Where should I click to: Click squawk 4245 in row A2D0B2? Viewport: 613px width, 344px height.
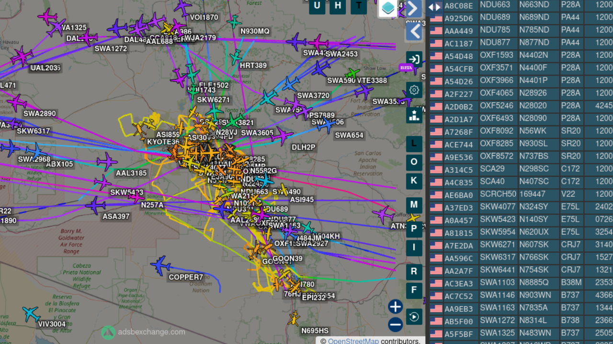tap(604, 106)
